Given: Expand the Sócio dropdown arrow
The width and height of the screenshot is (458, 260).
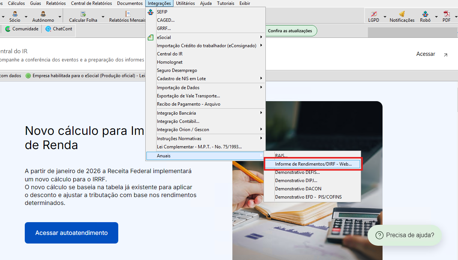Looking at the screenshot, I should pos(26,17).
